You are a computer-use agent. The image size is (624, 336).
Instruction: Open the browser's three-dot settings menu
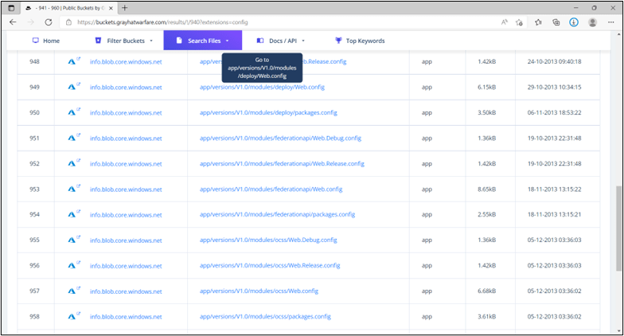(610, 22)
